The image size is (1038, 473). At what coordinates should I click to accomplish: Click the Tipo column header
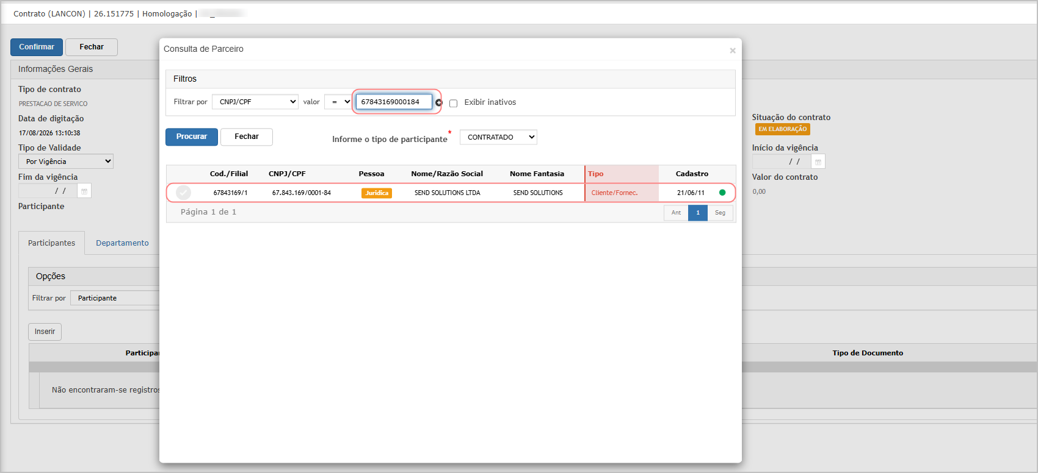tap(596, 174)
